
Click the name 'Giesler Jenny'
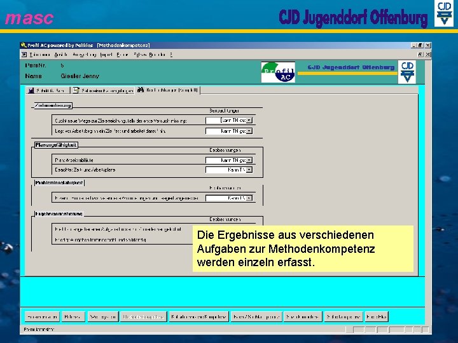[x=80, y=76]
